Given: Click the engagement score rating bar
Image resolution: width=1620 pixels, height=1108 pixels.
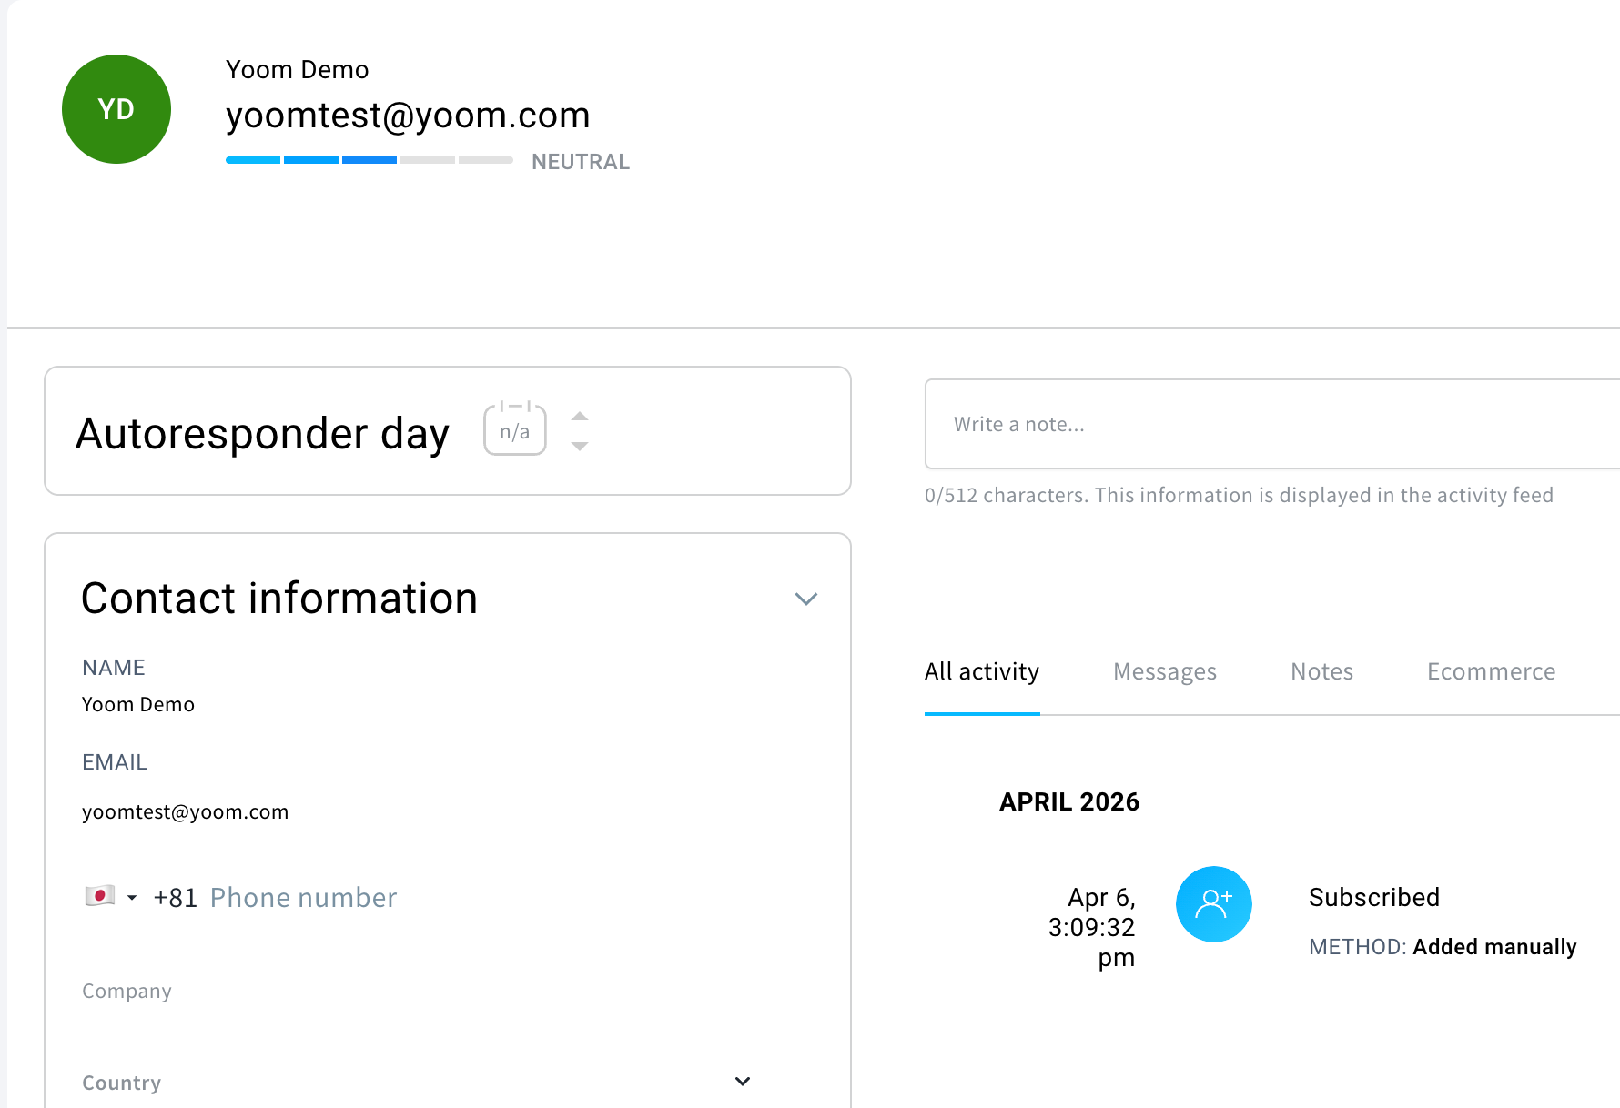Looking at the screenshot, I should pyautogui.click(x=369, y=160).
